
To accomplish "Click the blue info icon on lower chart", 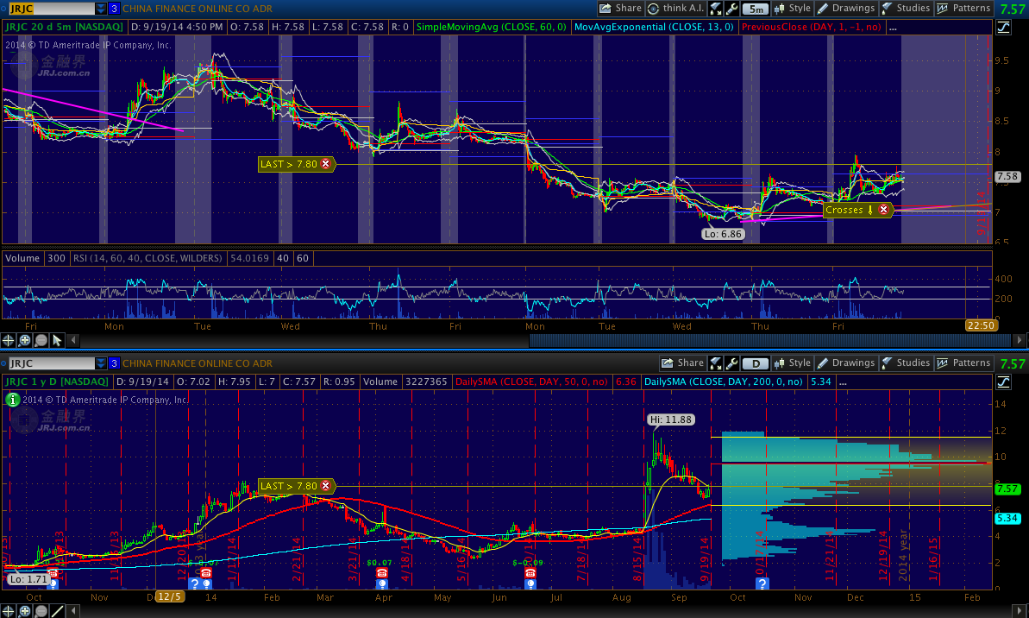I will pos(10,399).
